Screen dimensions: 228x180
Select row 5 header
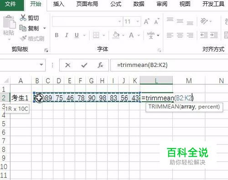tap(4, 124)
